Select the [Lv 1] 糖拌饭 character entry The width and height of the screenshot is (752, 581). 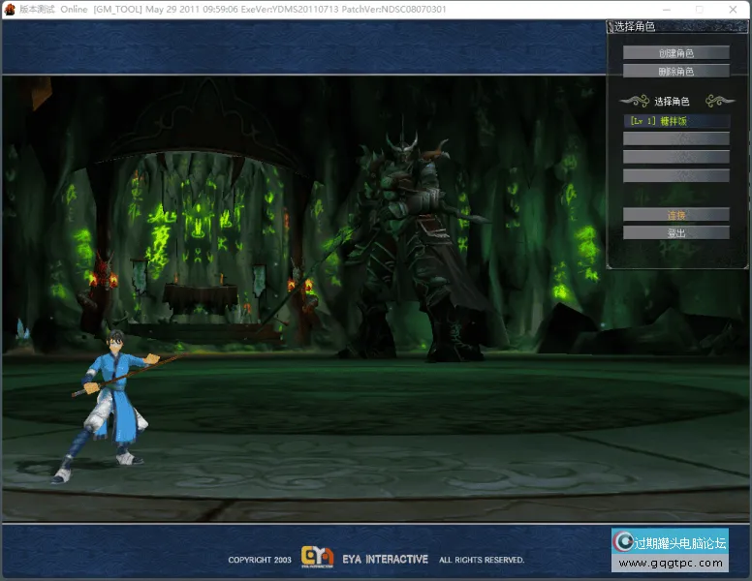(675, 121)
